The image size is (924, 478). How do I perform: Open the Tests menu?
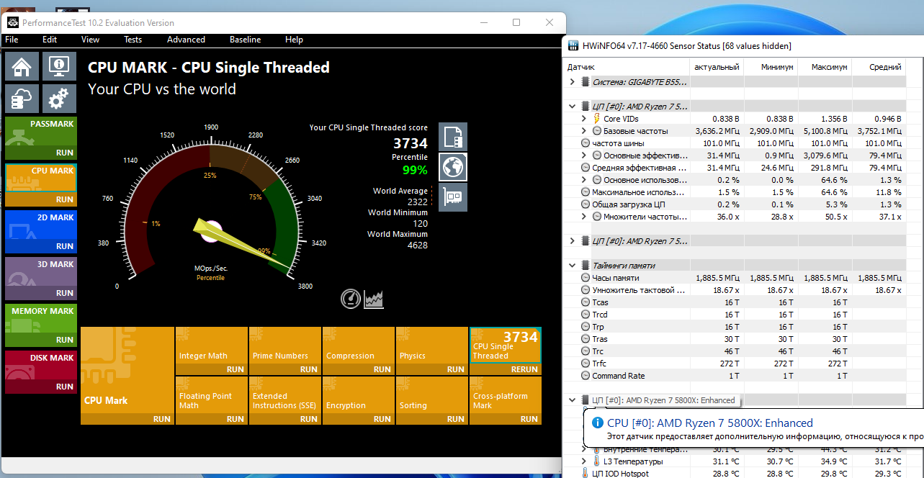133,40
